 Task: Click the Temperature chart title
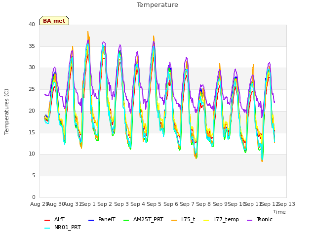coord(158,5)
